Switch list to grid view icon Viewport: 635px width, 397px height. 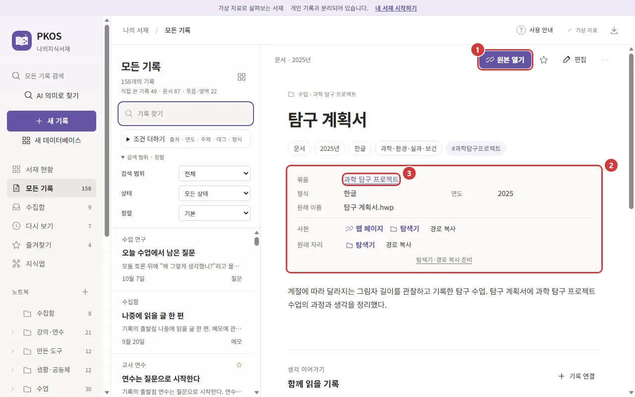pyautogui.click(x=242, y=77)
